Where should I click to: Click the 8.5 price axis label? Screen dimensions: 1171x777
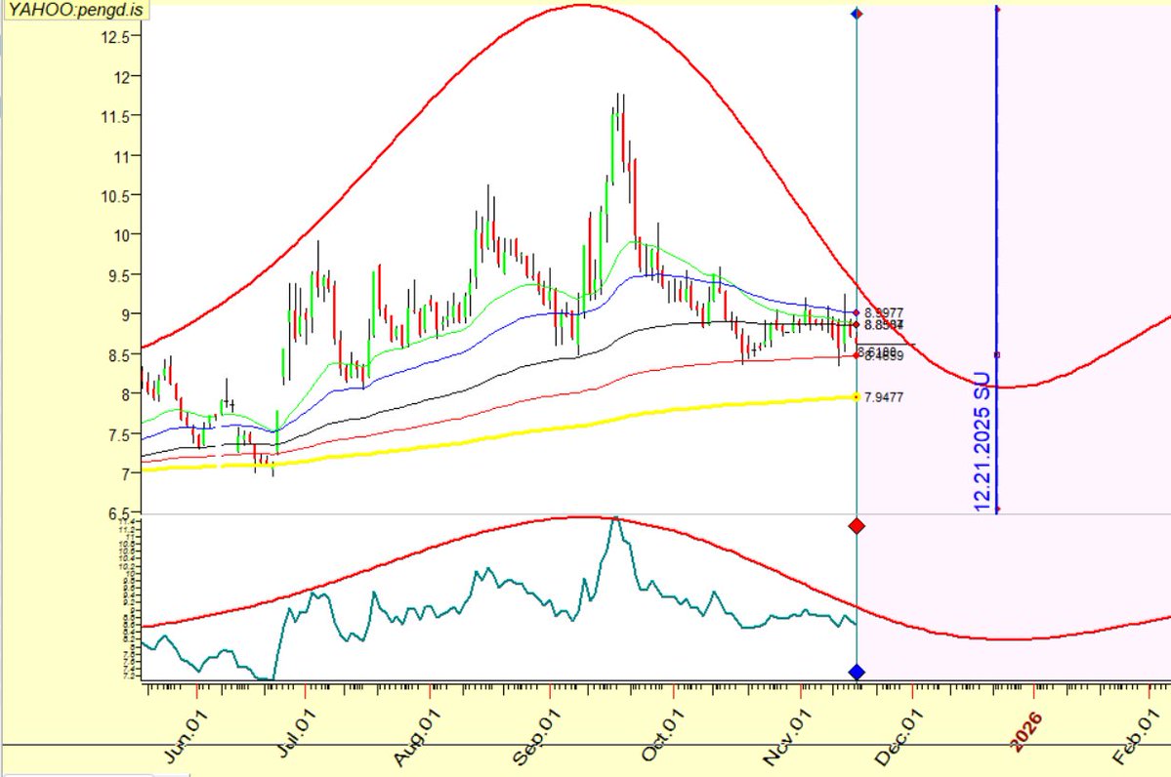click(119, 354)
